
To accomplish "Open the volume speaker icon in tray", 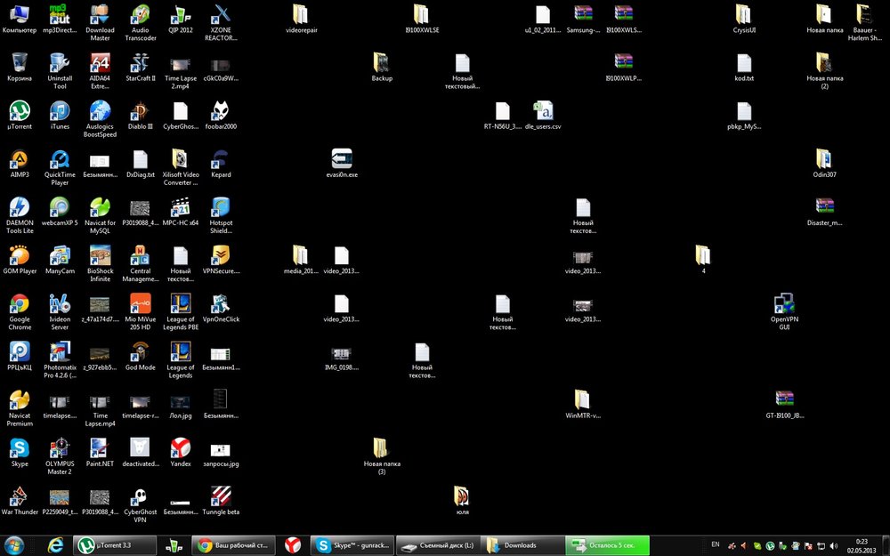I will click(x=834, y=545).
